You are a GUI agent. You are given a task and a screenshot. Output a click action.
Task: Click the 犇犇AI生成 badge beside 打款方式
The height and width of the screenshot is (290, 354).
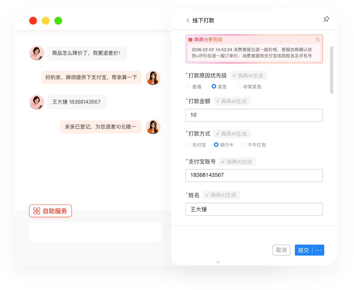coord(232,134)
